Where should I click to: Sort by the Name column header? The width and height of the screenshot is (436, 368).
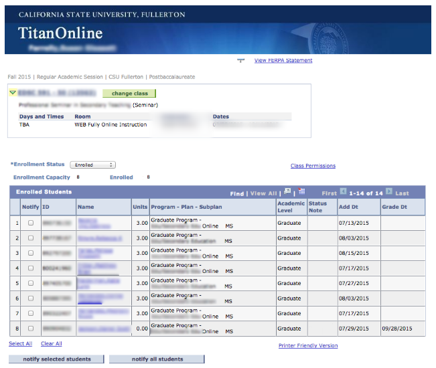86,207
